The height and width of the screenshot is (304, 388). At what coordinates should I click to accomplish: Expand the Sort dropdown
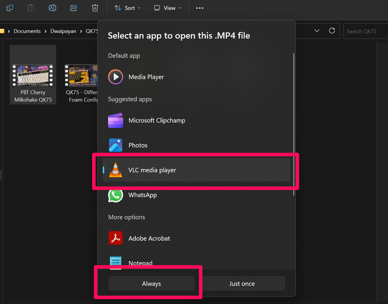click(128, 8)
